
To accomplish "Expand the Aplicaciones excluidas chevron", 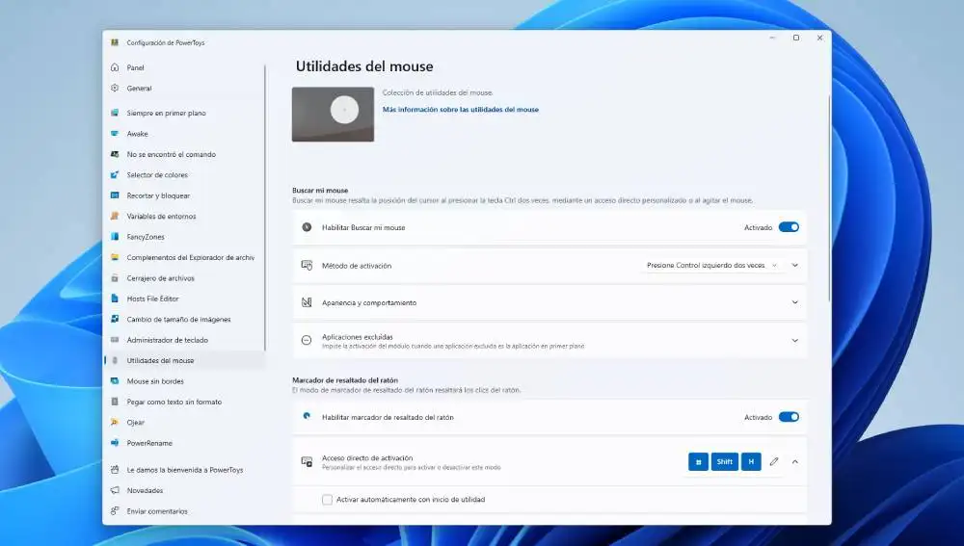I will tap(795, 340).
